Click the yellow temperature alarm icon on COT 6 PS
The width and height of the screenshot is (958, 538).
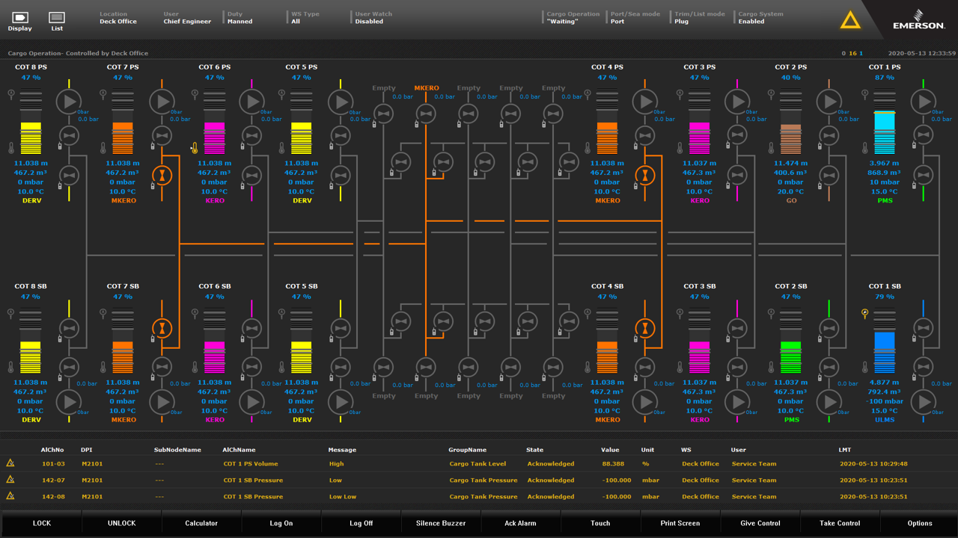point(194,149)
